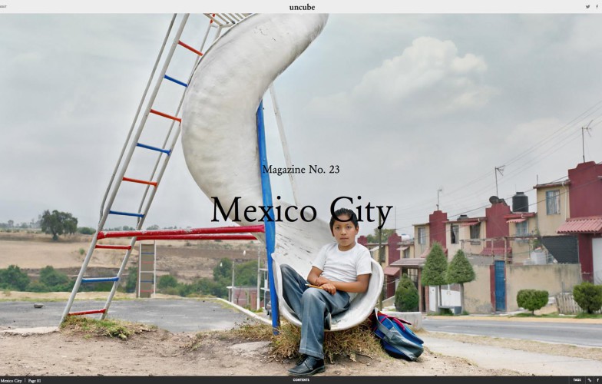Viewport: 602px width, 384px height.
Task: Click the uncube logo
Action: tap(301, 7)
